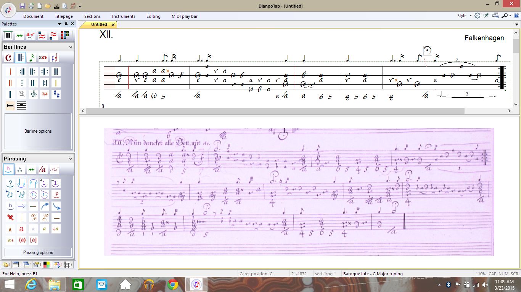Expand the Bar lines palette dropdown
Image resolution: width=521 pixels, height=292 pixels.
(x=71, y=47)
